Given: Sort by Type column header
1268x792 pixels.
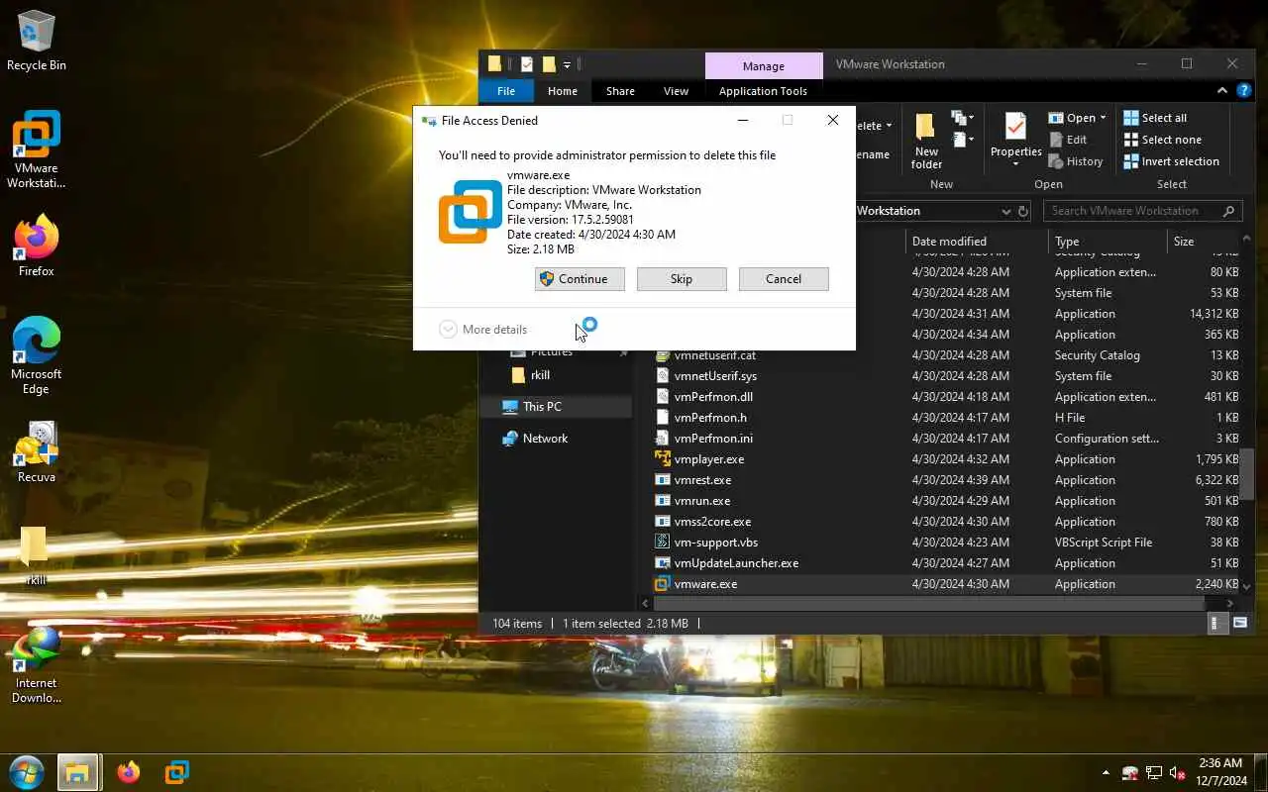Looking at the screenshot, I should [x=1108, y=242].
